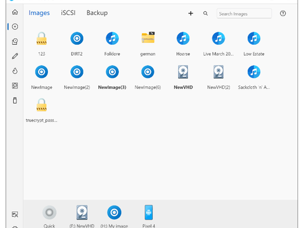Select the Low Estate audio image
Image resolution: width=305 pixels, height=228 pixels.
click(x=254, y=44)
